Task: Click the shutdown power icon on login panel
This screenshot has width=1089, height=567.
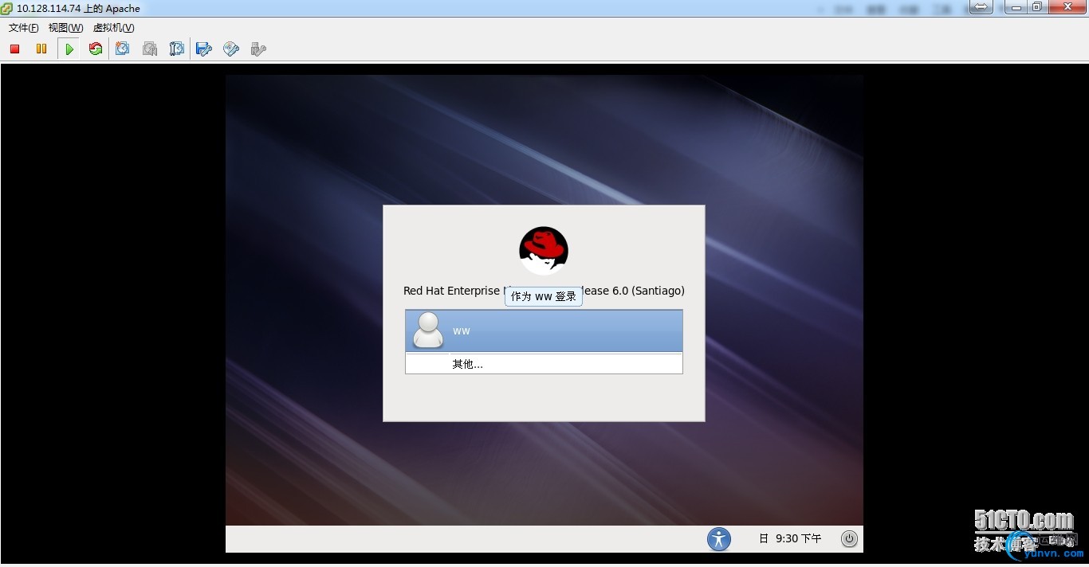Action: coord(849,539)
